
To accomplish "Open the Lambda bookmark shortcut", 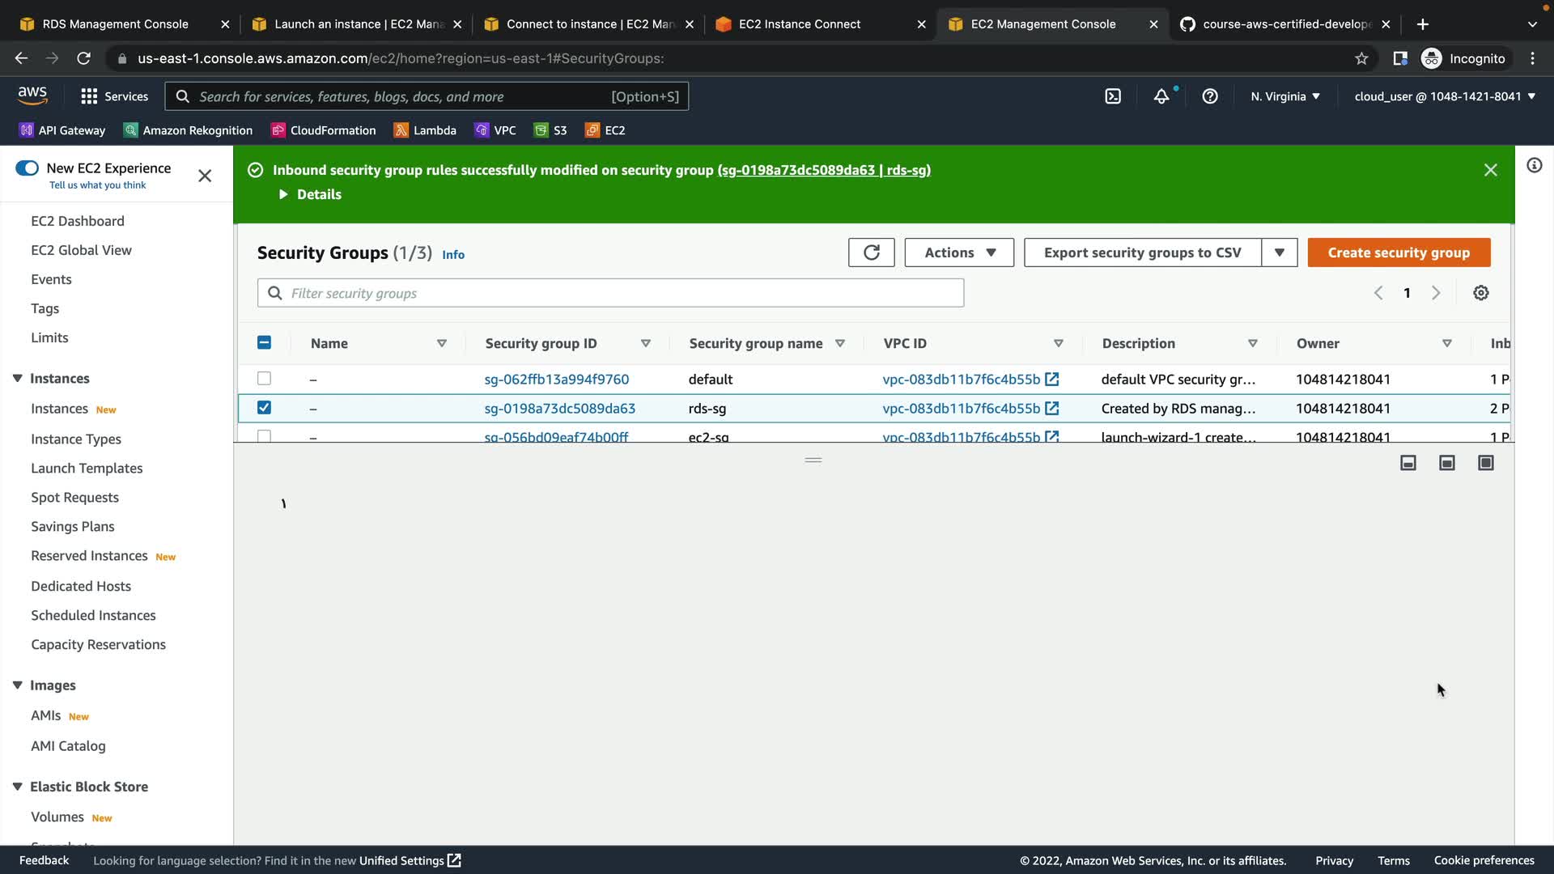I will (x=425, y=130).
